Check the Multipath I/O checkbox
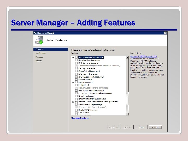188x141 pixels. click(76, 85)
